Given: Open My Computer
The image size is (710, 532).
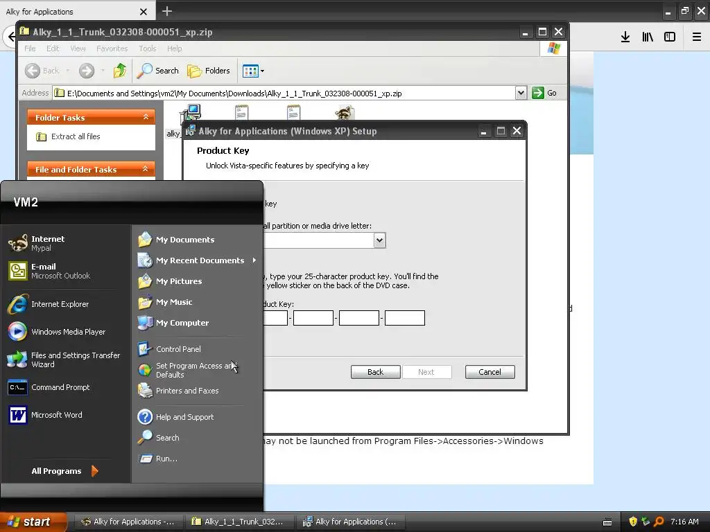Looking at the screenshot, I should pos(173,323).
